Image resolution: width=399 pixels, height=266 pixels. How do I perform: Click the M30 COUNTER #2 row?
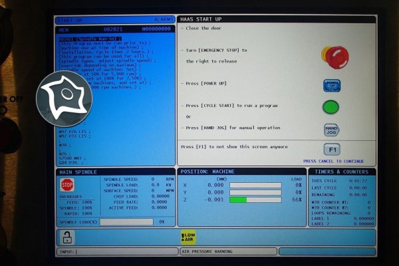pyautogui.click(x=341, y=207)
